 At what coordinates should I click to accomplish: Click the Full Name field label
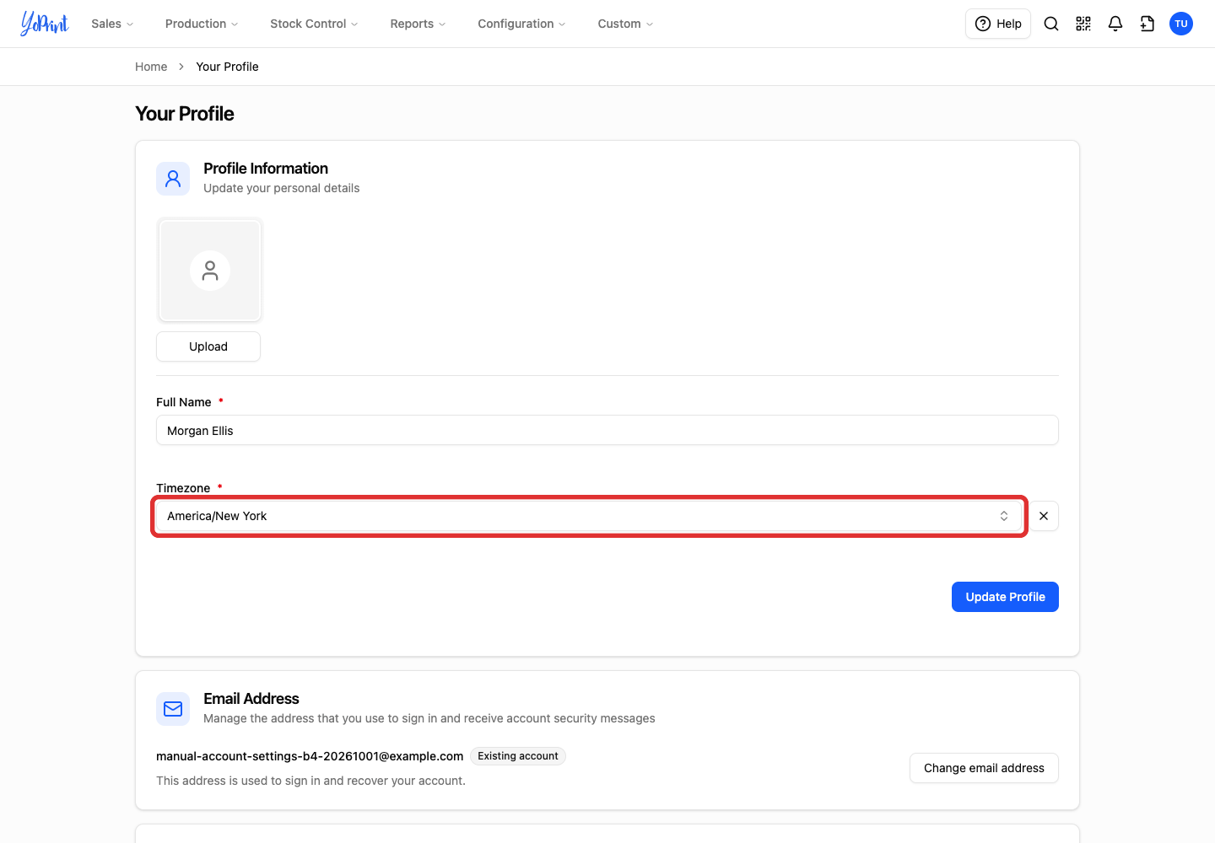click(184, 402)
